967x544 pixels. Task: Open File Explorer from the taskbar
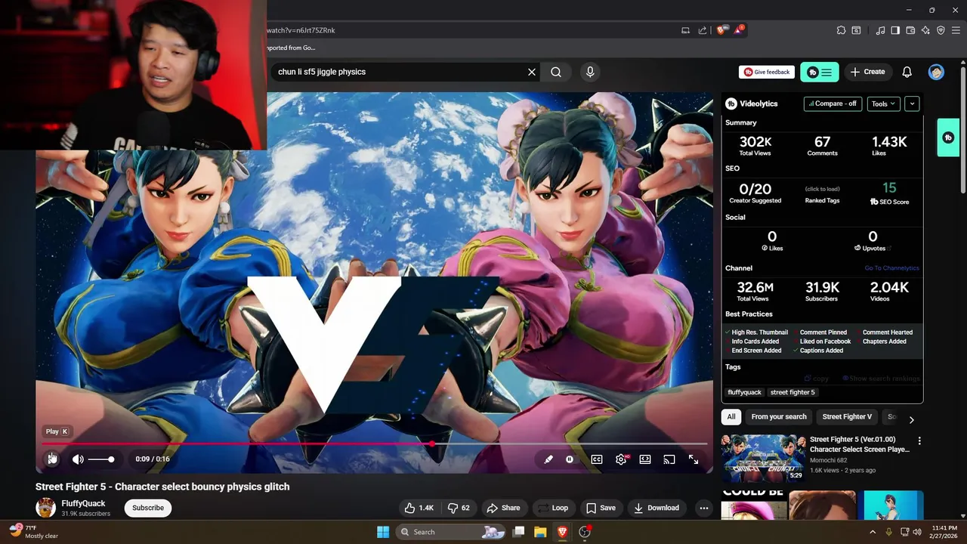click(540, 532)
